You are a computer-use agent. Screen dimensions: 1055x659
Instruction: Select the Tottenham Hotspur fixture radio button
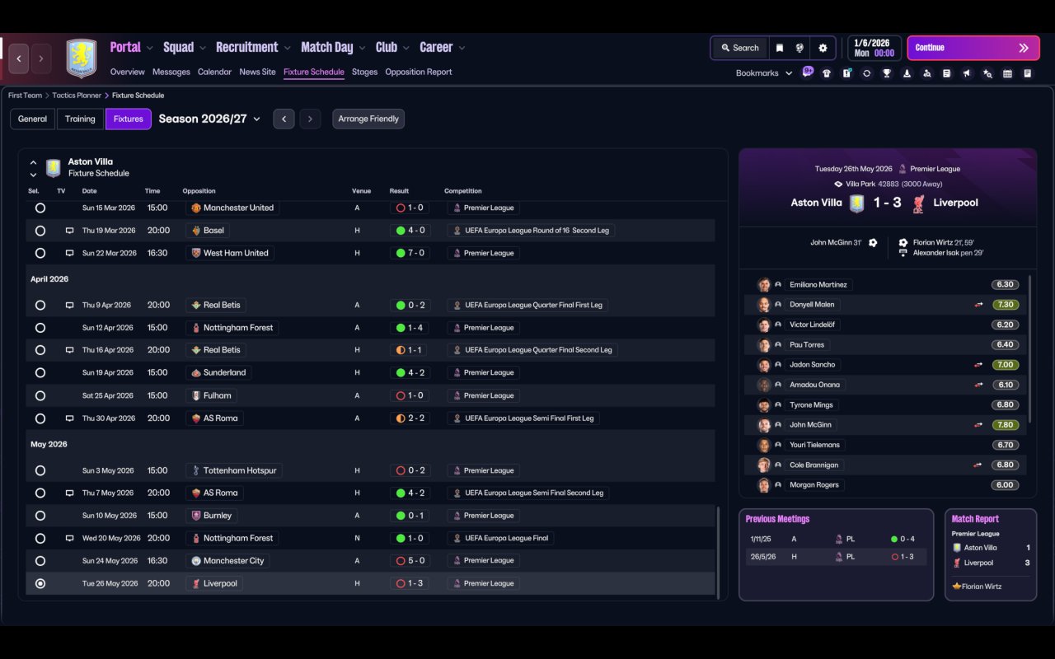(x=40, y=470)
